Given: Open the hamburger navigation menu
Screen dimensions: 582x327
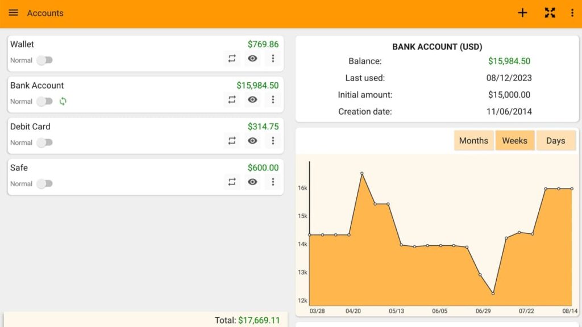Looking at the screenshot, I should coord(13,13).
